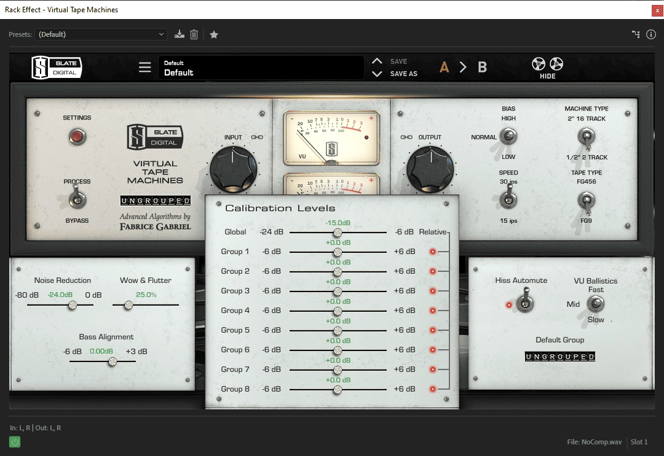
Task: Toggle the OUTPUT link icon
Action: coord(406,137)
